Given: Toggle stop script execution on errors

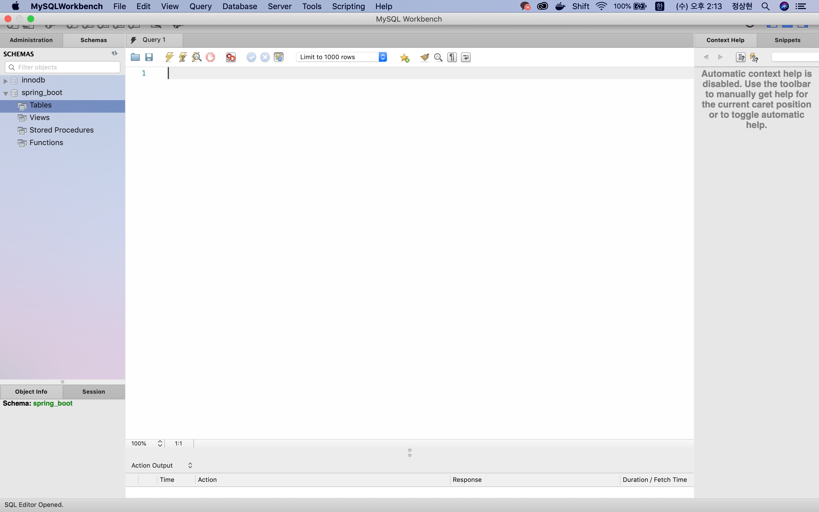Looking at the screenshot, I should 231,57.
